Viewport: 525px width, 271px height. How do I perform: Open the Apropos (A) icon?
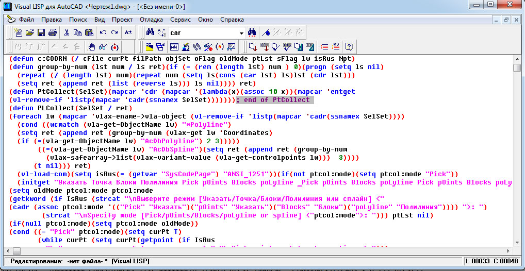click(x=220, y=46)
